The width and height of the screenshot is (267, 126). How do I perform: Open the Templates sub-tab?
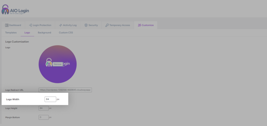(11, 33)
